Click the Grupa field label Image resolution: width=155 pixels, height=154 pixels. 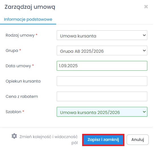point(12,51)
